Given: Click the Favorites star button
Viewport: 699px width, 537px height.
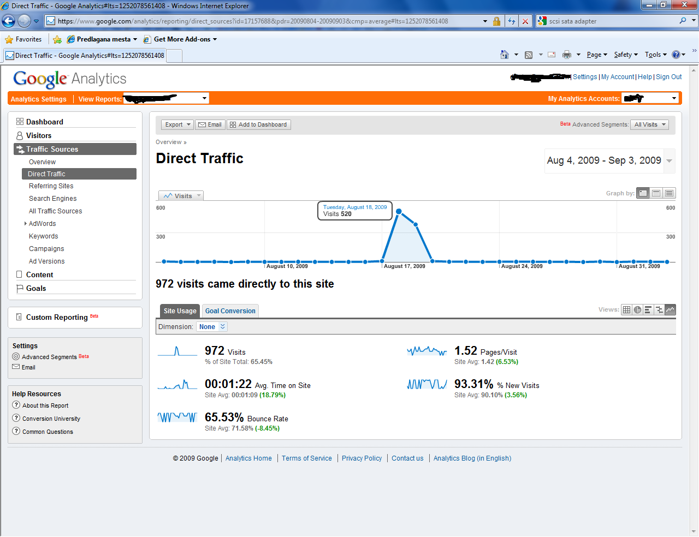Looking at the screenshot, I should click(23, 39).
